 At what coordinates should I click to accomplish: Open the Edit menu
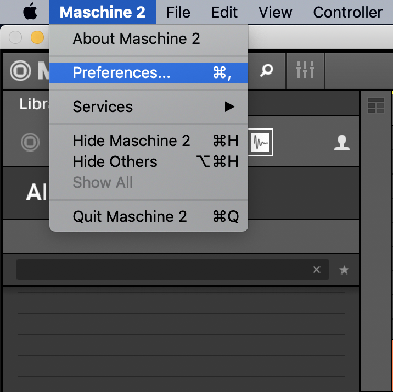tap(224, 12)
